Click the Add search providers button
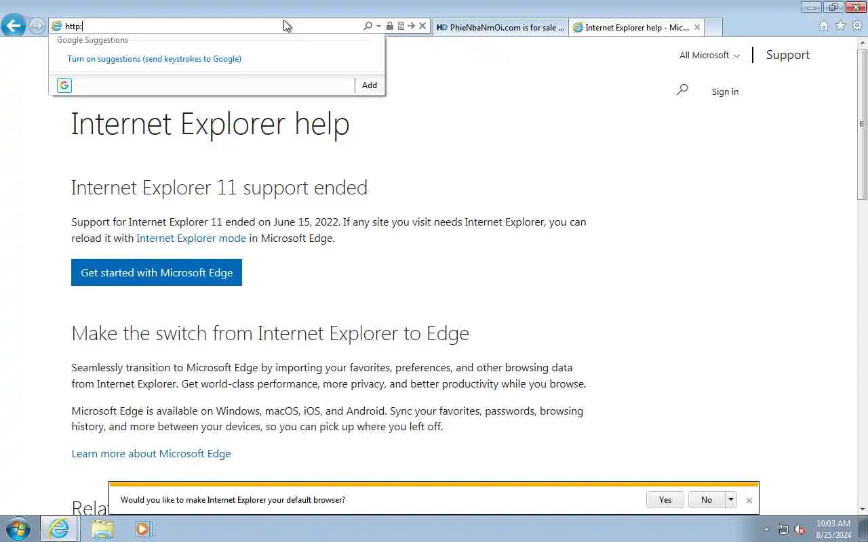 pos(369,85)
